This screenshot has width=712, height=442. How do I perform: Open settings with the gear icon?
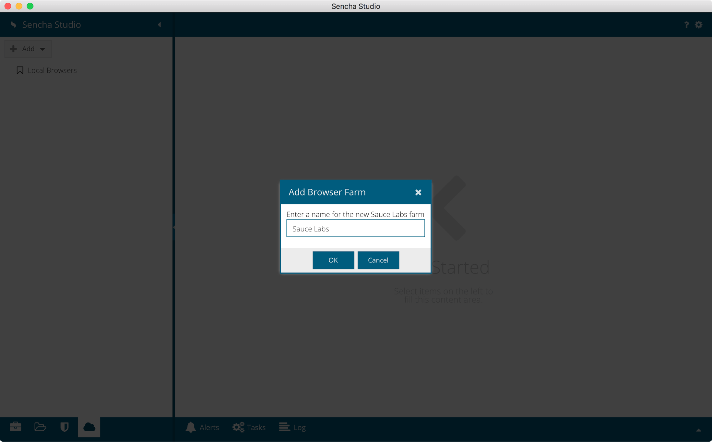pyautogui.click(x=698, y=25)
